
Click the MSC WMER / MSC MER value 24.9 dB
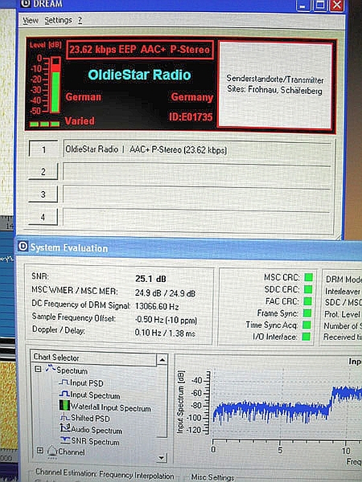[165, 293]
